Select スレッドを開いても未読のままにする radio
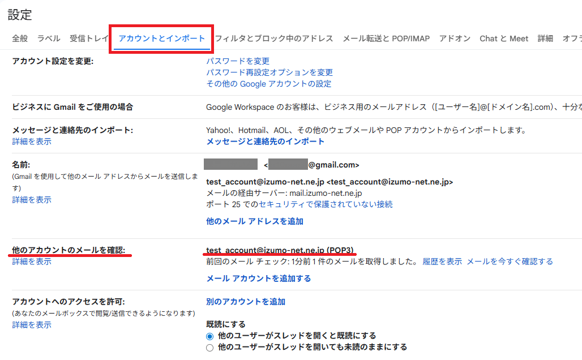 tap(210, 348)
